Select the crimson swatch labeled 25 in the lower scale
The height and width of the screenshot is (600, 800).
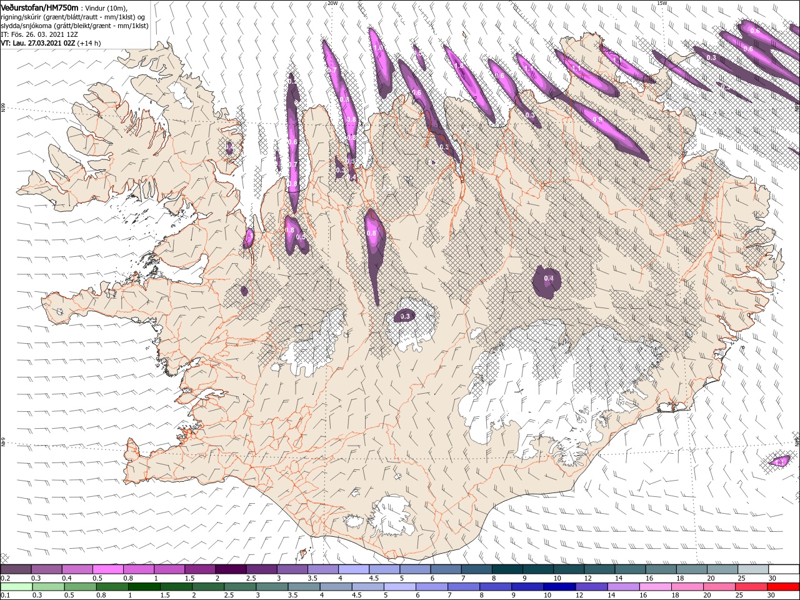point(751,587)
